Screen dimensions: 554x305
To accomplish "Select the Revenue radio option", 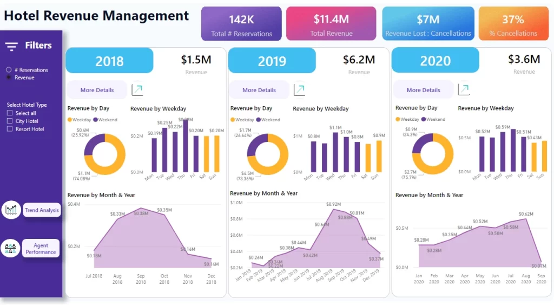I will (9, 77).
